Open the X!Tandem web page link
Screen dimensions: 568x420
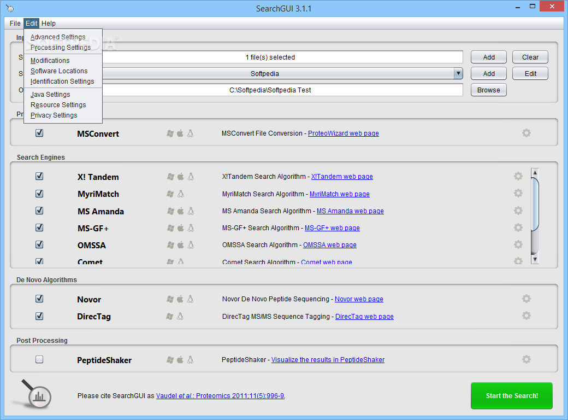click(342, 177)
